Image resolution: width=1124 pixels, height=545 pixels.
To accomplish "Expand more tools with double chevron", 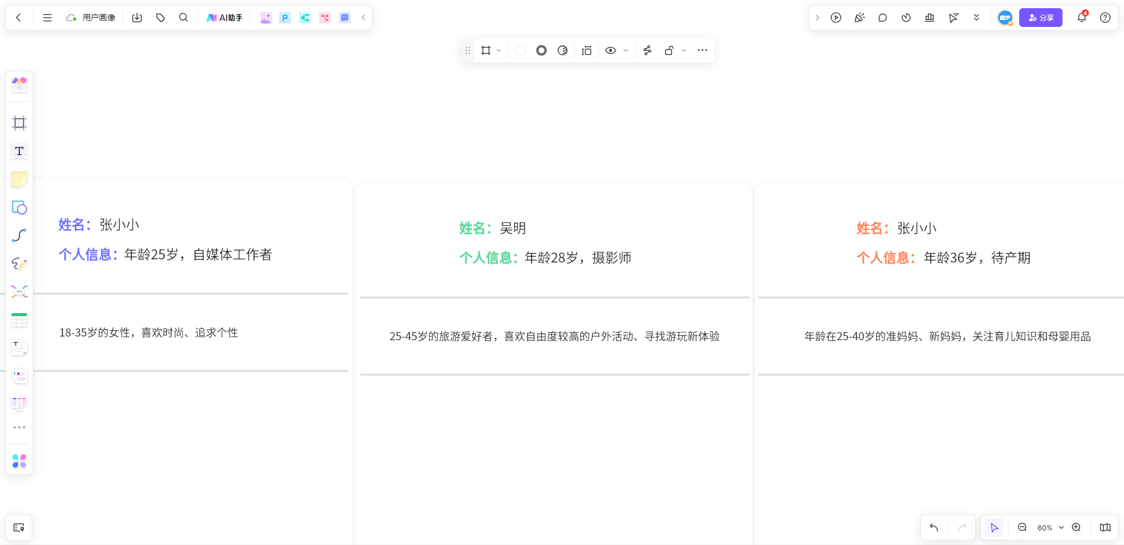I will click(x=976, y=18).
